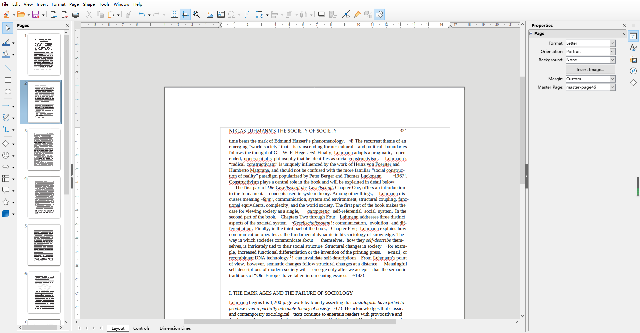Close the Pages panel

[x=67, y=25]
